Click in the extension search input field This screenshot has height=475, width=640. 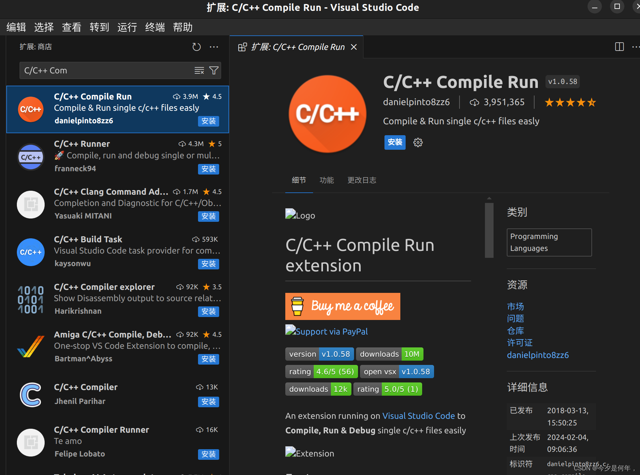point(106,70)
